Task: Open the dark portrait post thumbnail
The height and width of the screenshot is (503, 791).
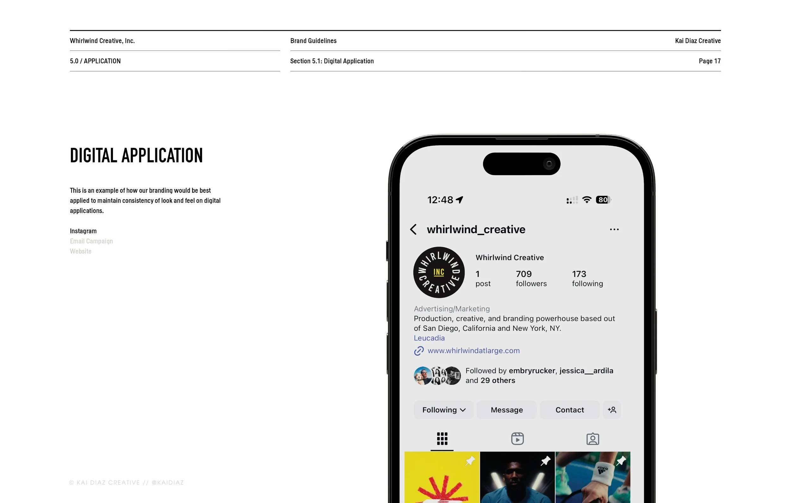Action: point(517,477)
